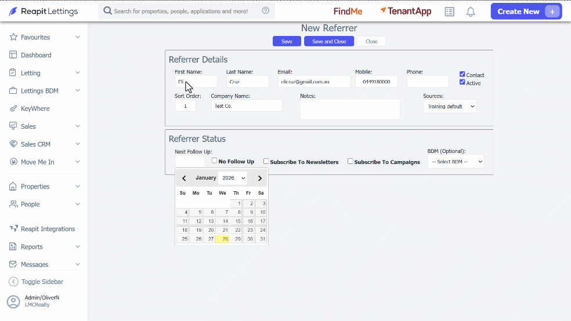Tick the No Follow Up checkbox
571x321 pixels.
(214, 160)
